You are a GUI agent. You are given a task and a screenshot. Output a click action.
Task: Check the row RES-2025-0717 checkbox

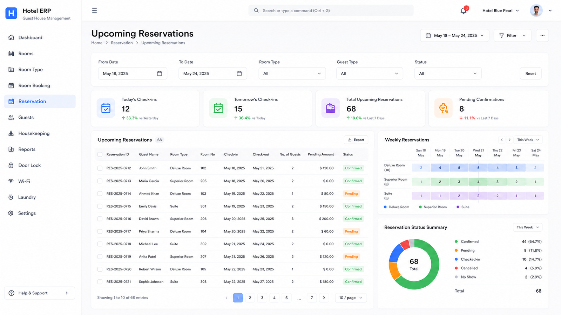(100, 231)
